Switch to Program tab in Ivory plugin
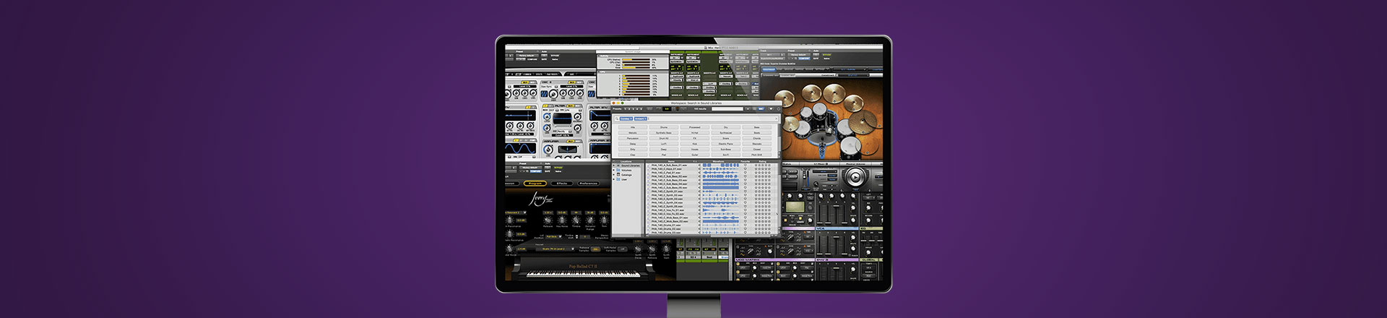Image resolution: width=1387 pixels, height=318 pixels. click(x=535, y=184)
